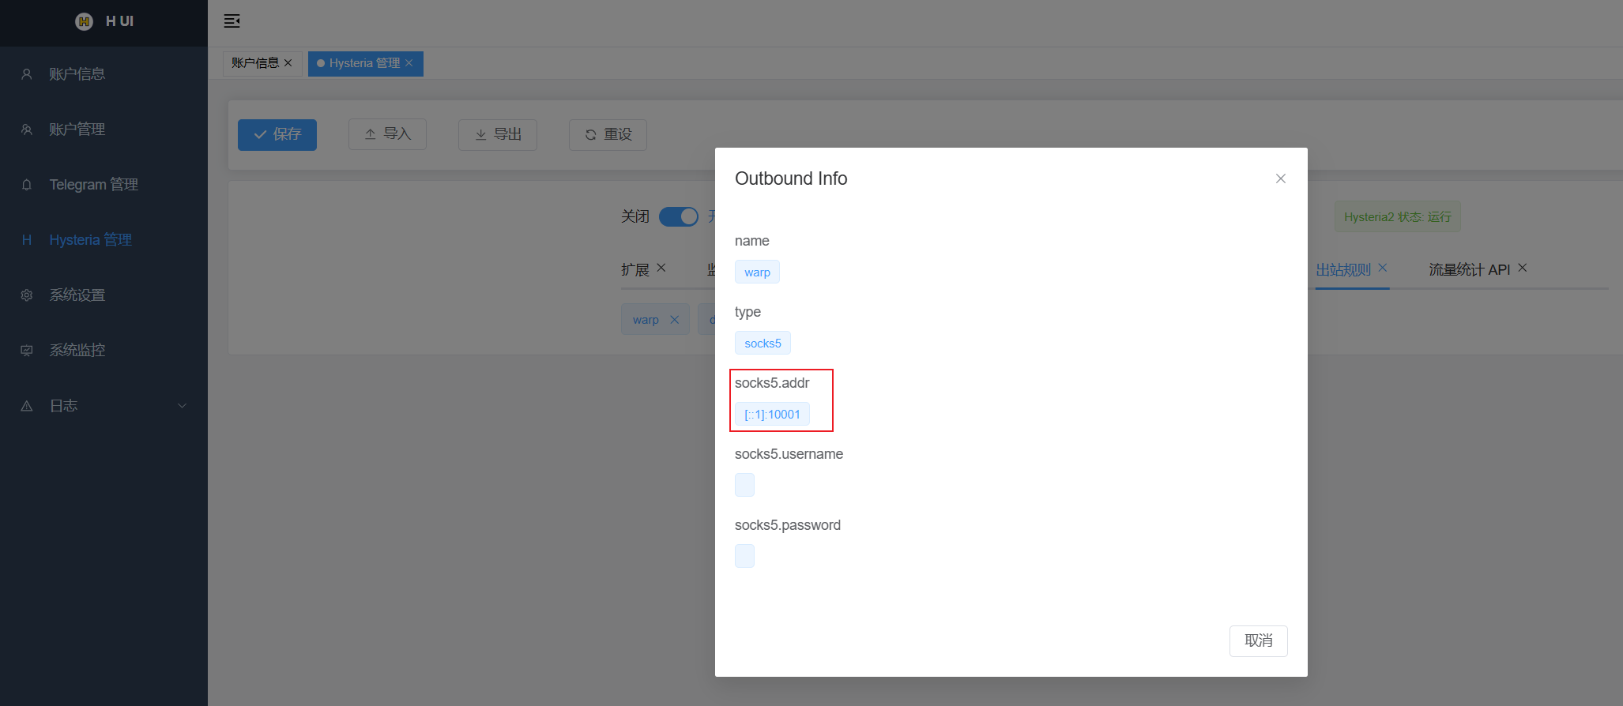This screenshot has height=706, width=1623.
Task: Click the 取消 button in the dialog
Action: 1259,641
